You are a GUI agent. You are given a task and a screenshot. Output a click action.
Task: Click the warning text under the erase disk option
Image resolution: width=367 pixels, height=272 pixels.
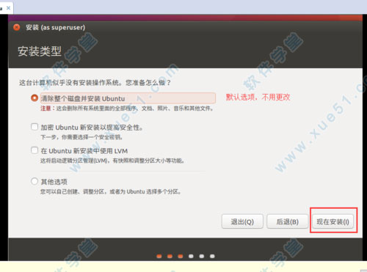127,109
